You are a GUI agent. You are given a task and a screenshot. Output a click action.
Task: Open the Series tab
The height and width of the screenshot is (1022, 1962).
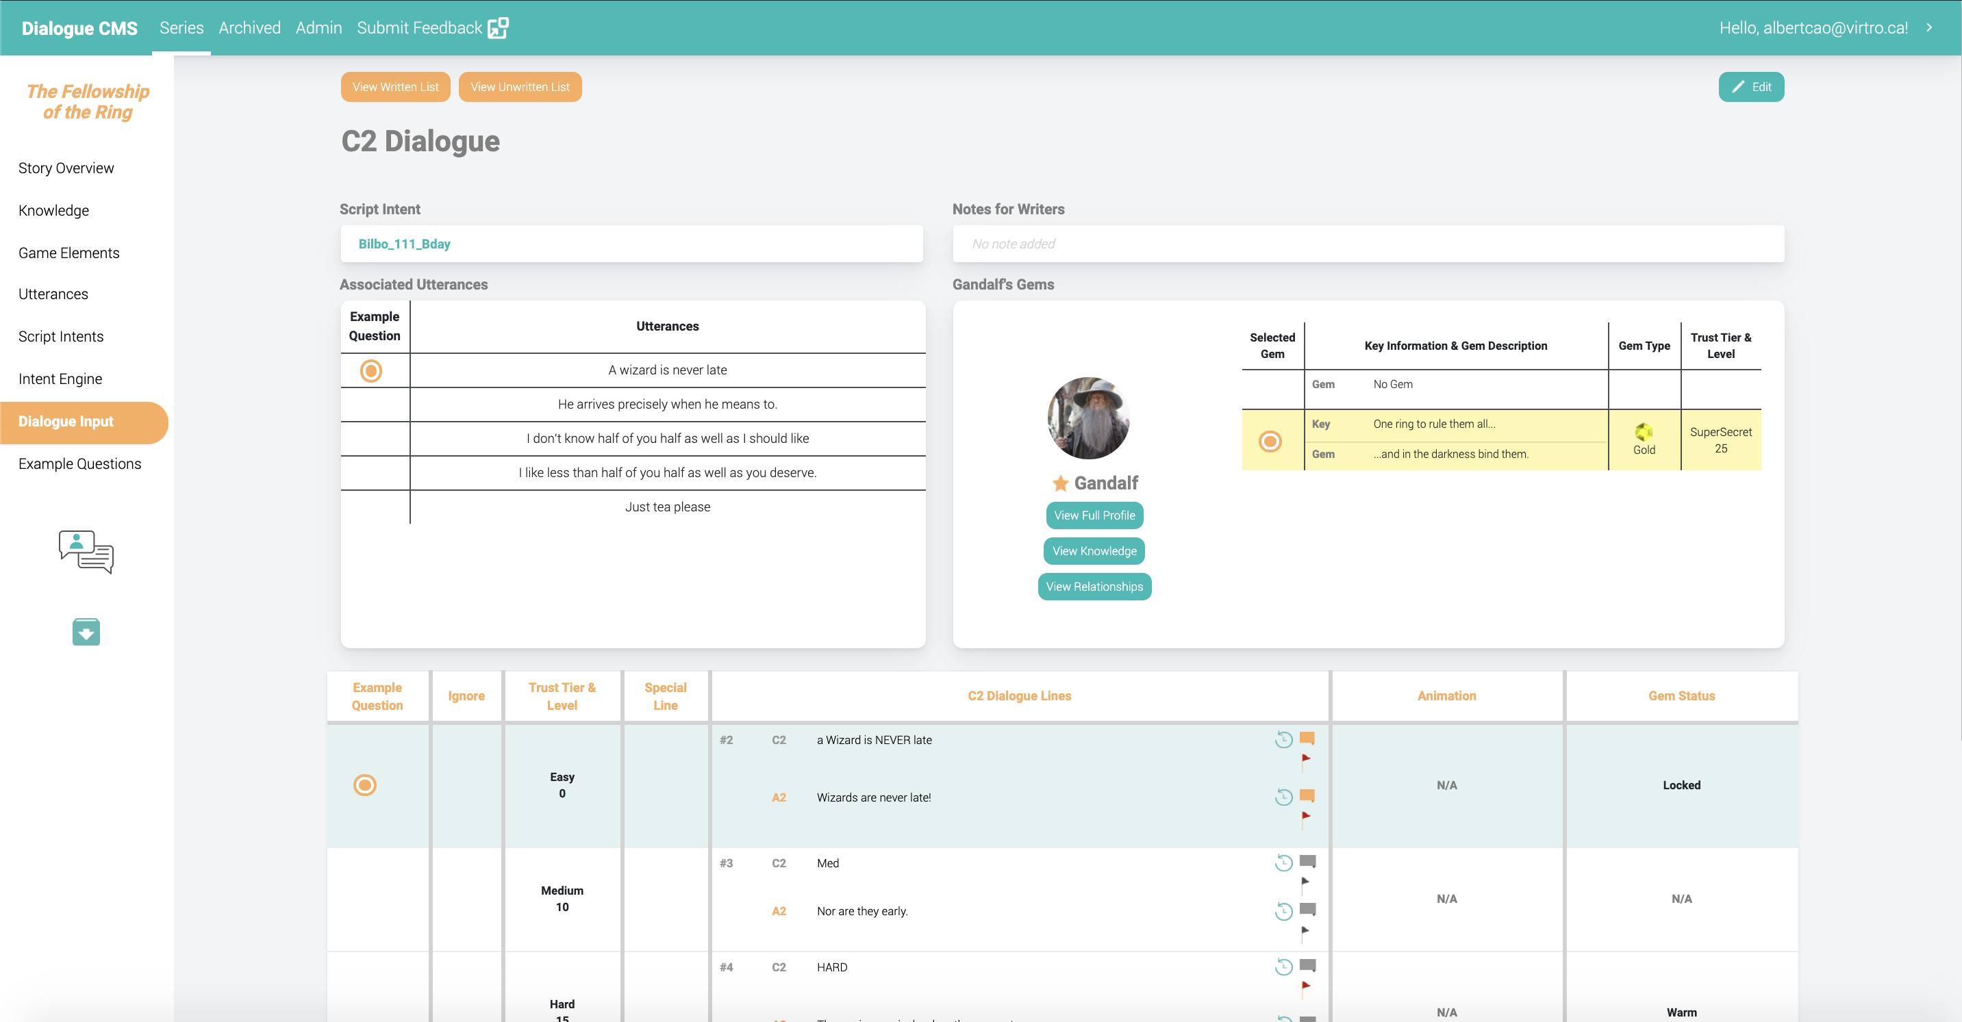(181, 27)
